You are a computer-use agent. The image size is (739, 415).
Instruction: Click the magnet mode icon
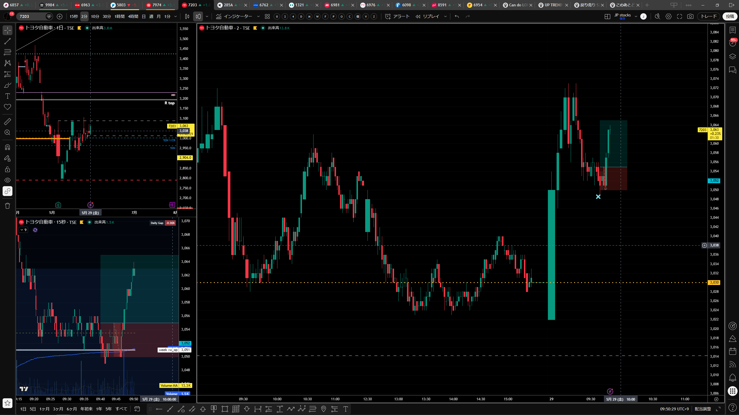pyautogui.click(x=8, y=147)
